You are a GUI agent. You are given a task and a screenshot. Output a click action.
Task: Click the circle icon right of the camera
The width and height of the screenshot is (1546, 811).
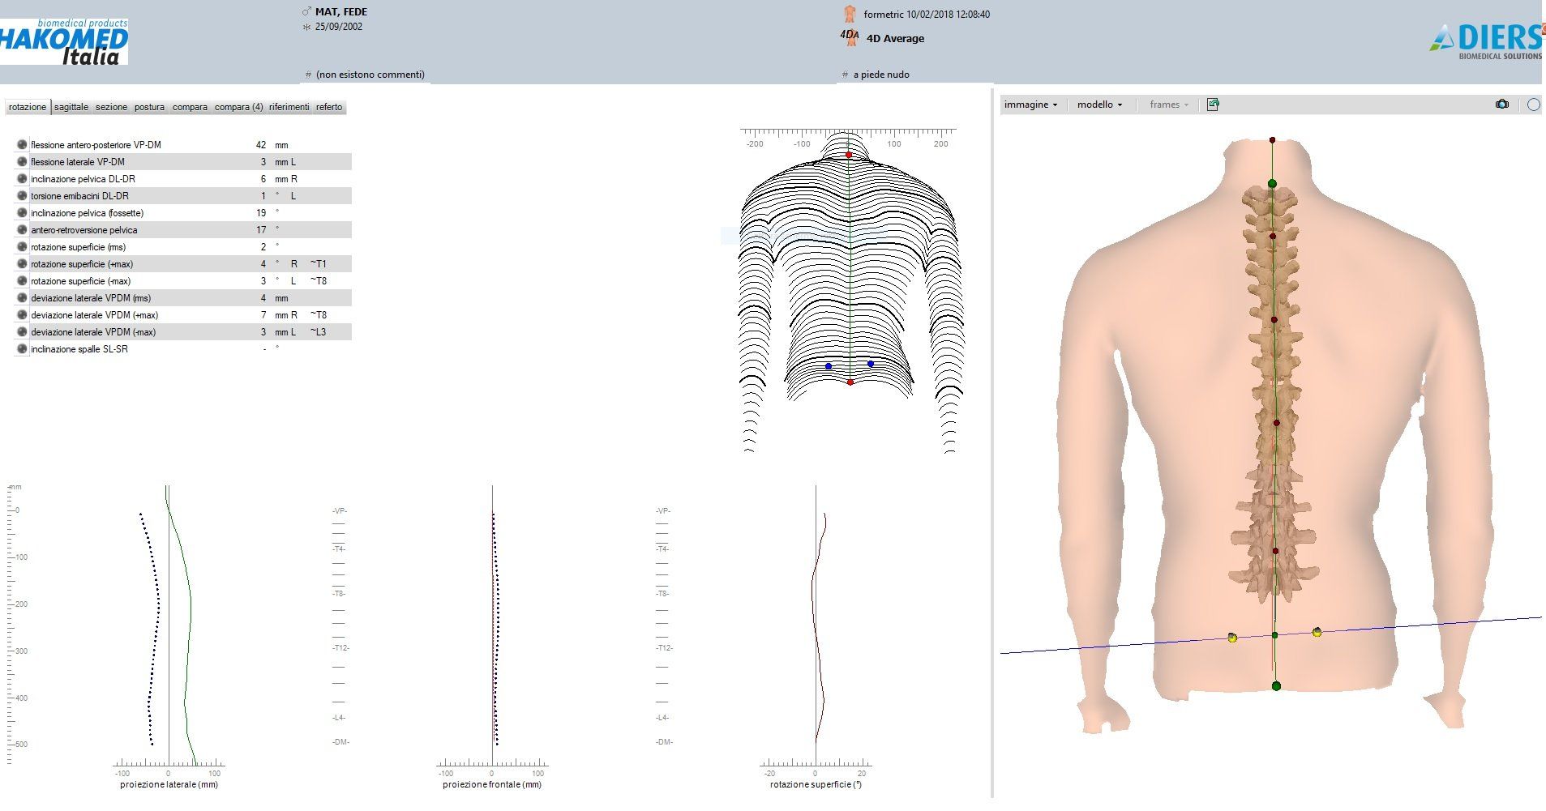tap(1534, 105)
